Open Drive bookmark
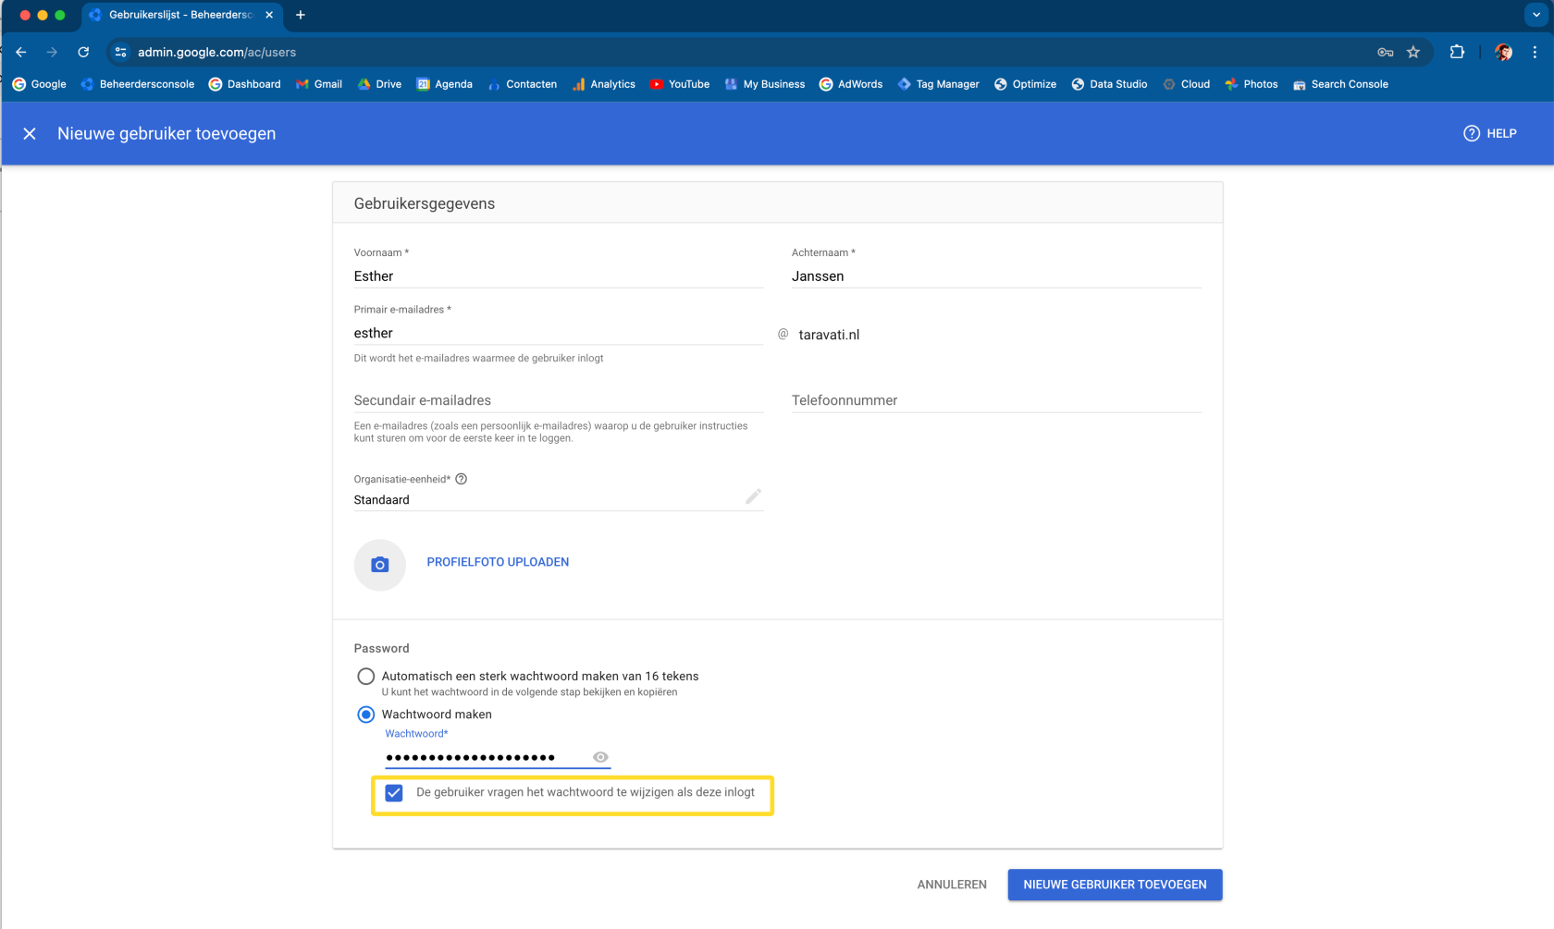The width and height of the screenshot is (1554, 929). click(x=379, y=84)
